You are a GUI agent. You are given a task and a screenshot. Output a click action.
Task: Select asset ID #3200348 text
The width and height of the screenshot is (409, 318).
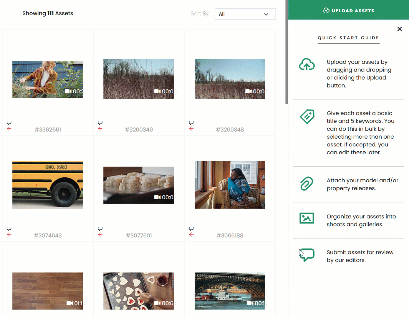(230, 130)
